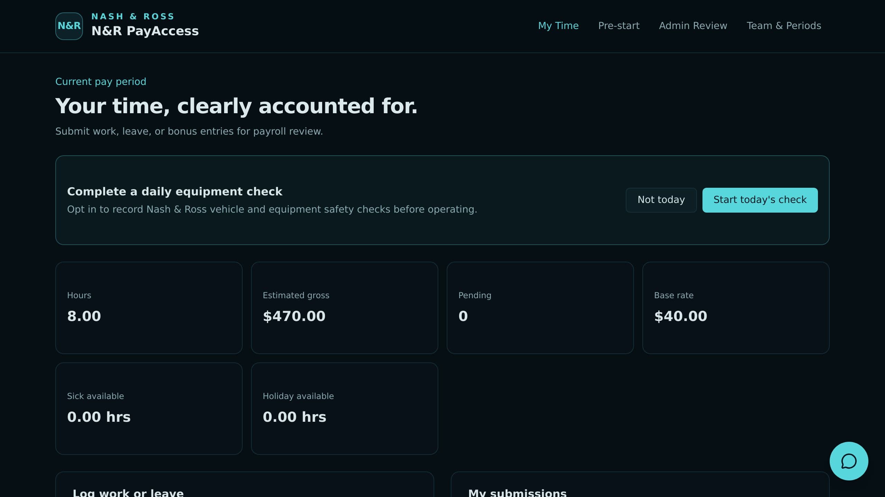Open the chat bubble support widget
This screenshot has width=885, height=497.
[x=849, y=461]
